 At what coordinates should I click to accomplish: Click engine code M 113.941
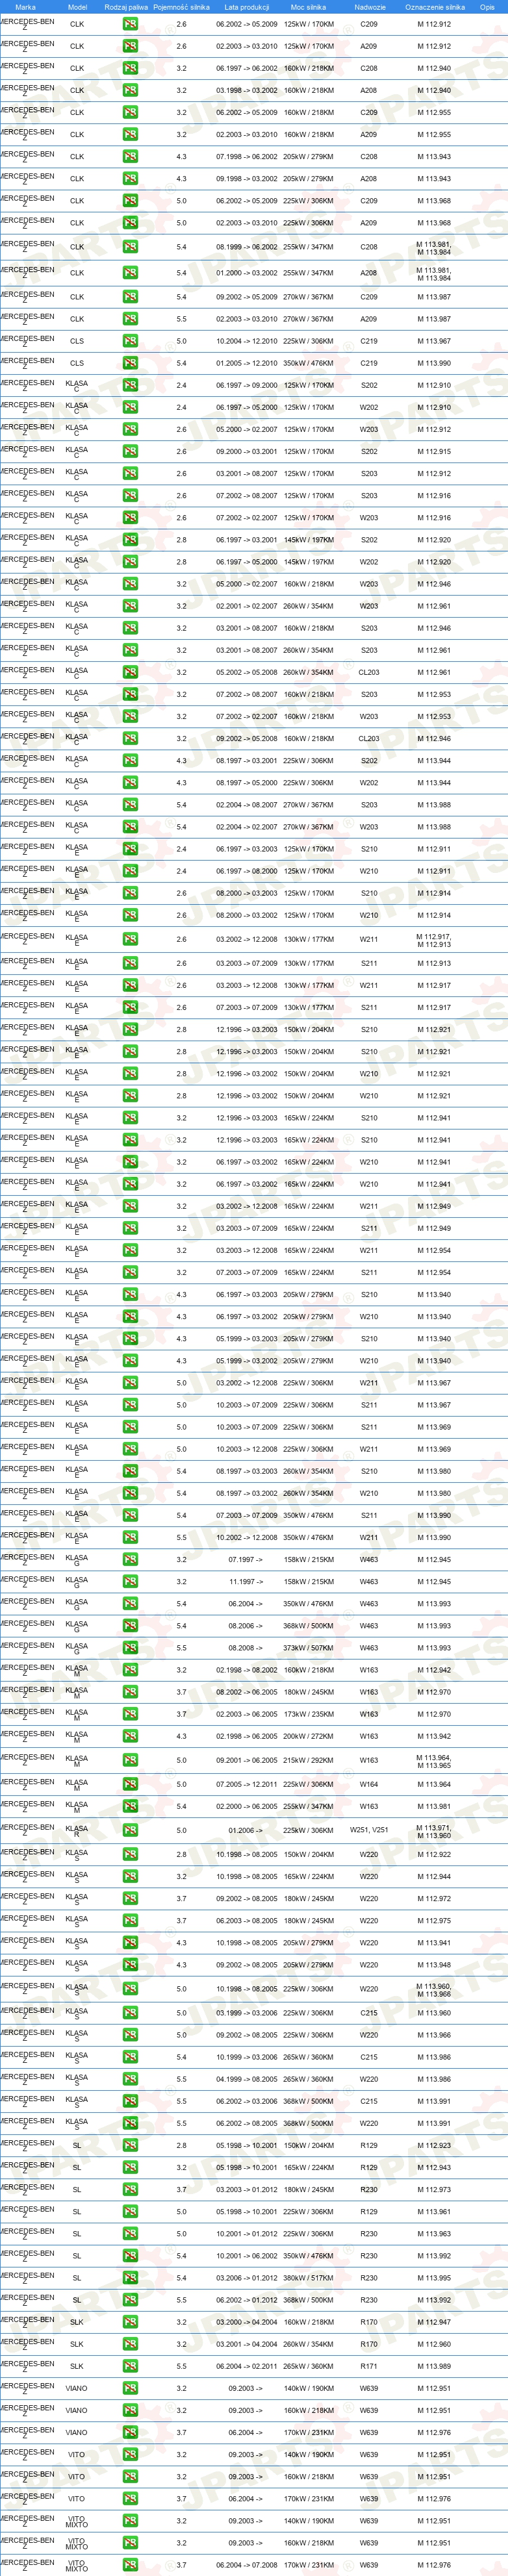434,1942
